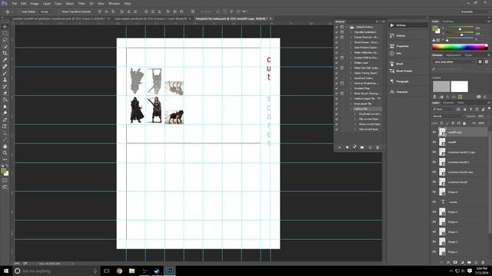This screenshot has height=276, width=492.
Task: Select the Clone Stamp tool
Action: [x=5, y=80]
